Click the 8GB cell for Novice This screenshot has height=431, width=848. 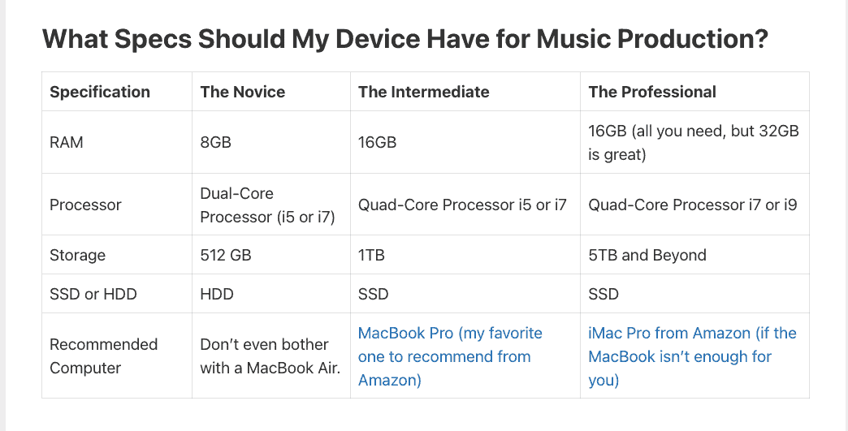click(x=216, y=142)
